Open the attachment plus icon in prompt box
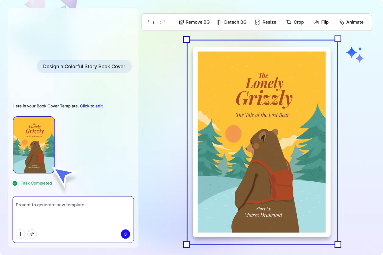Screen dimensions: 383x255 (x=20, y=234)
